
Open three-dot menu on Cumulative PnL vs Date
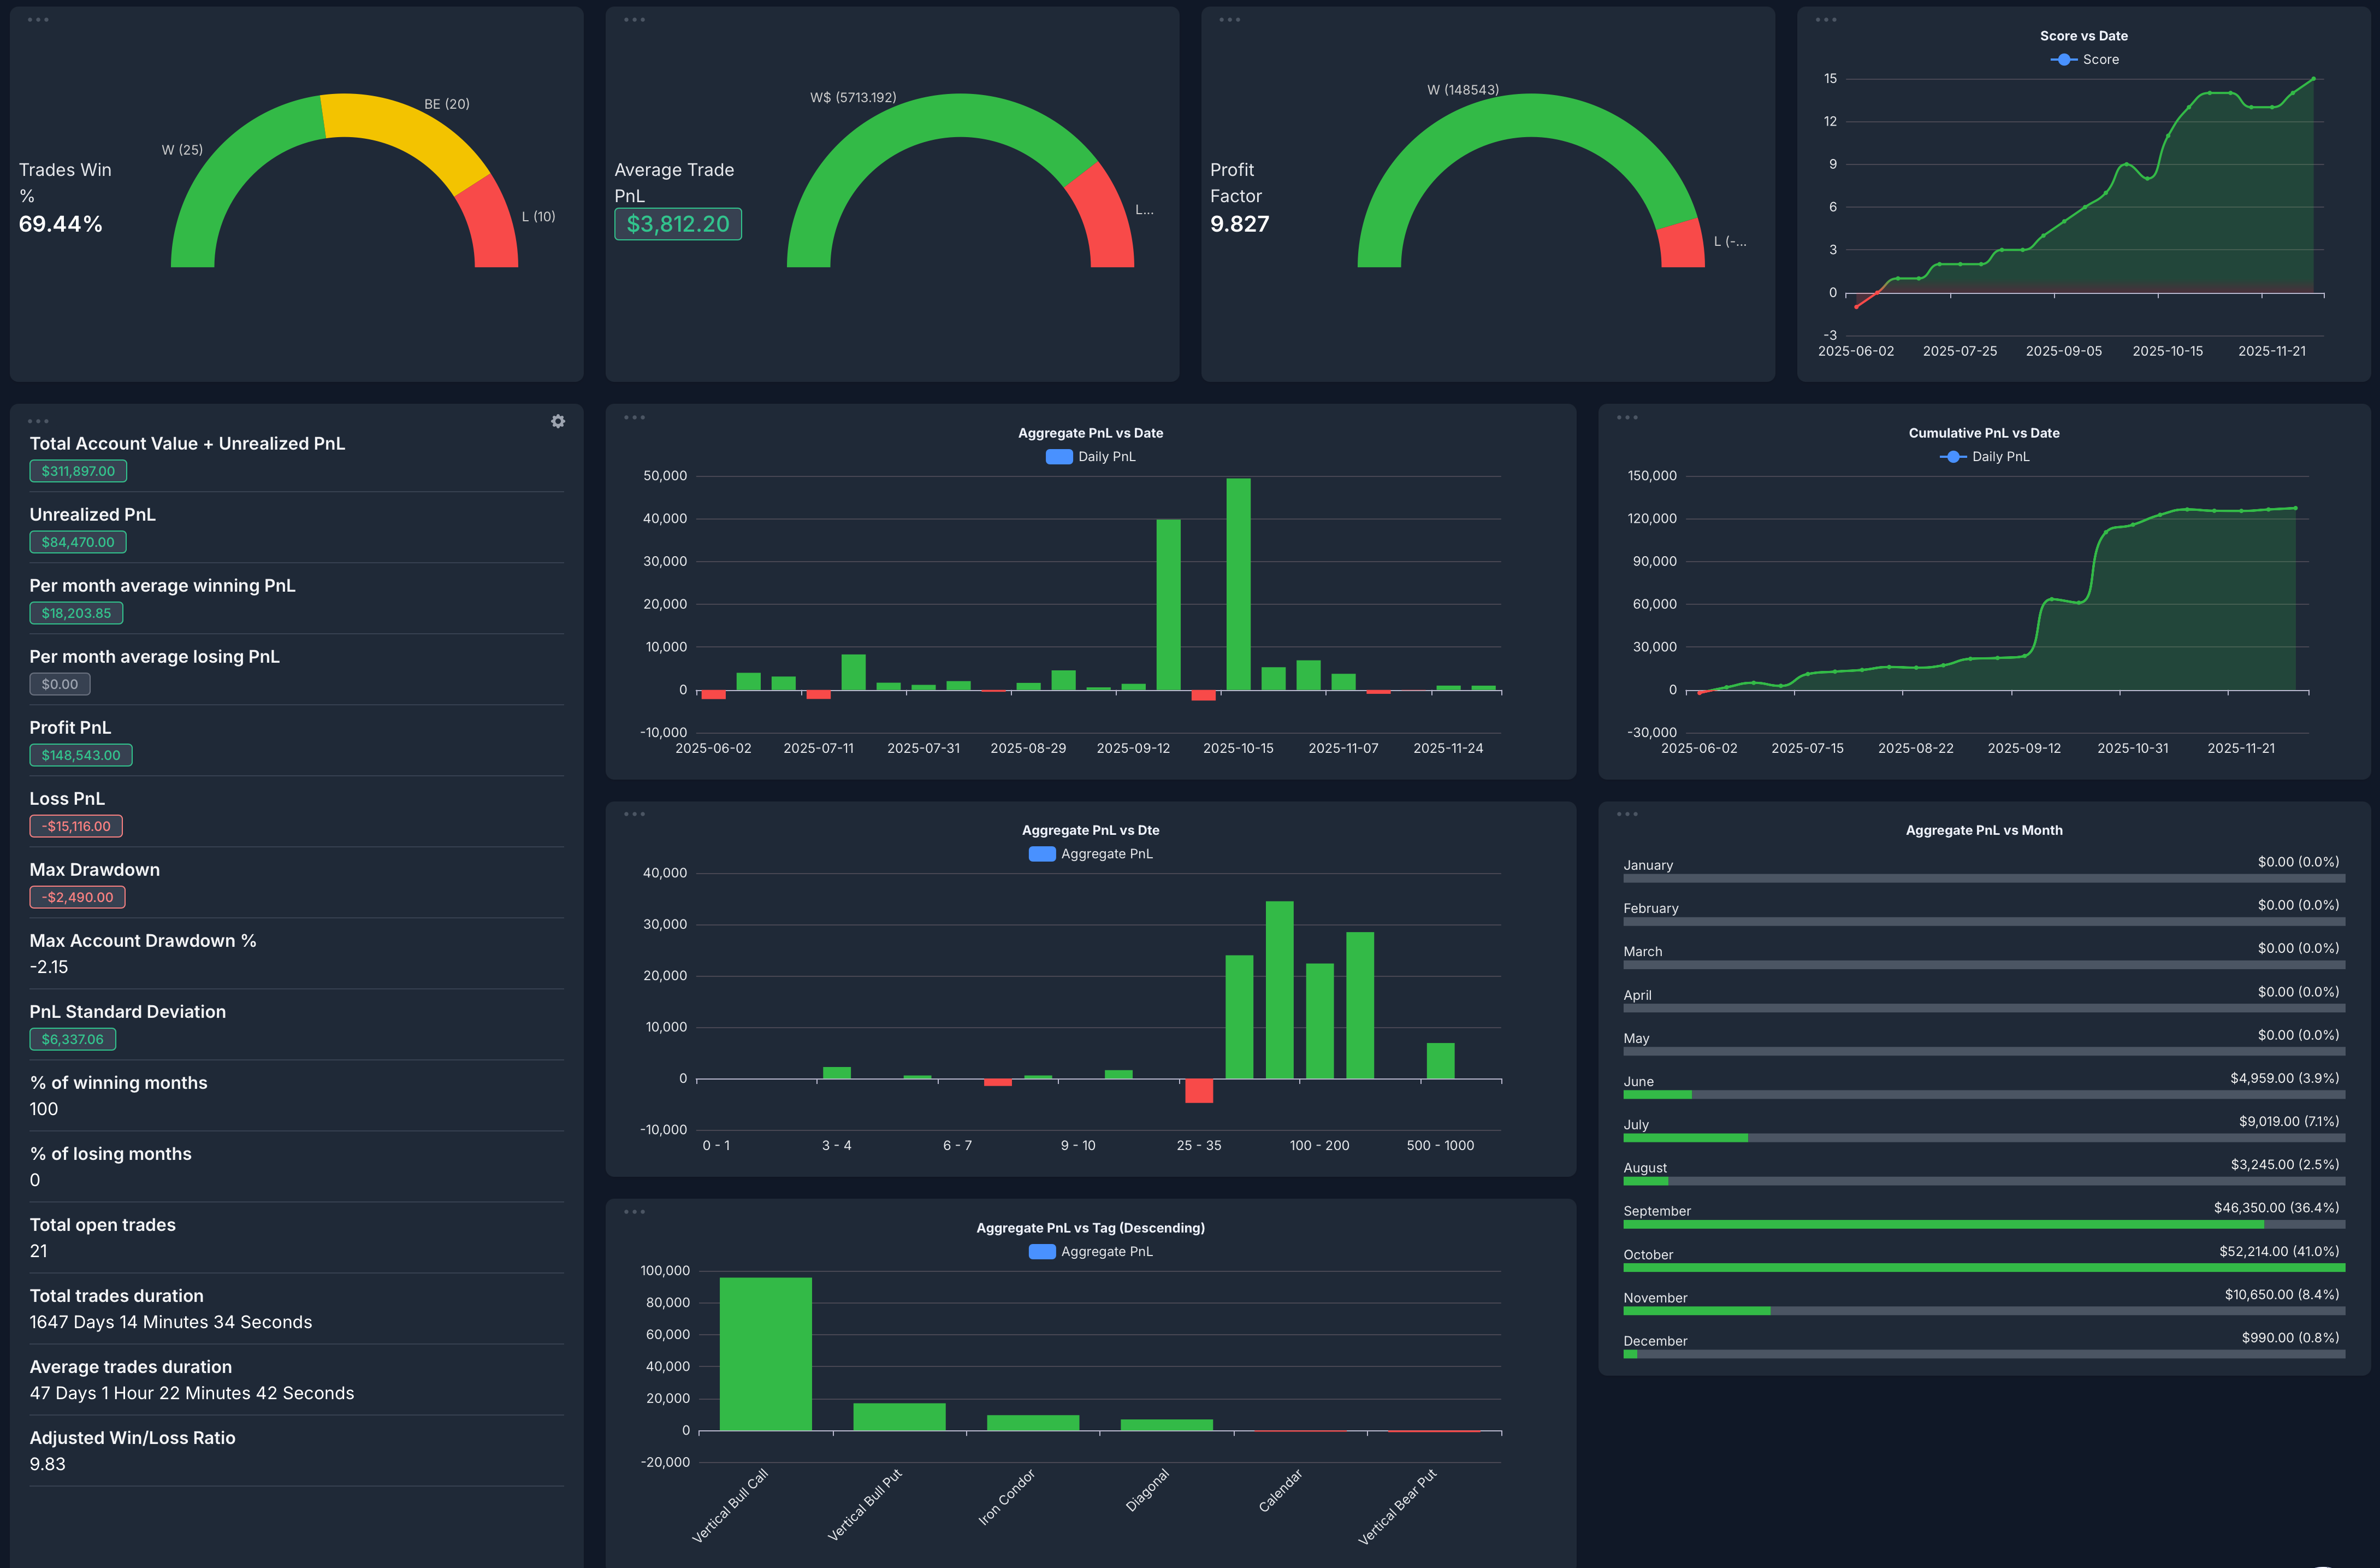pos(1627,417)
